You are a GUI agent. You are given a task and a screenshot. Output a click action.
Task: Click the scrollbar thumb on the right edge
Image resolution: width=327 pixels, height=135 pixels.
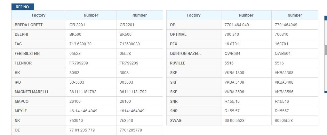tap(326, 50)
